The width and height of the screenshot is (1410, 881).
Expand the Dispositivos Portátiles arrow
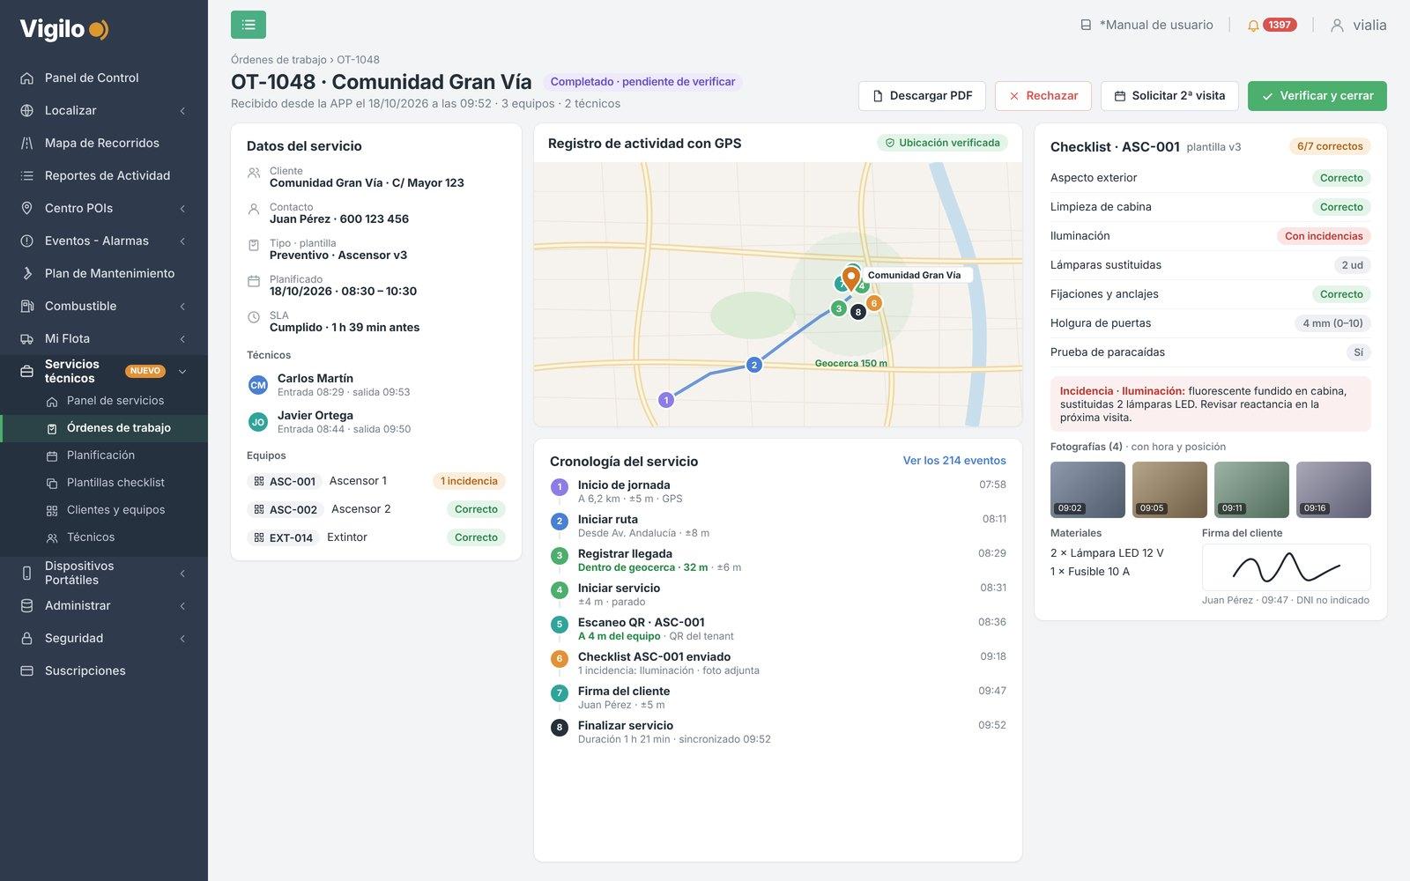click(x=182, y=574)
